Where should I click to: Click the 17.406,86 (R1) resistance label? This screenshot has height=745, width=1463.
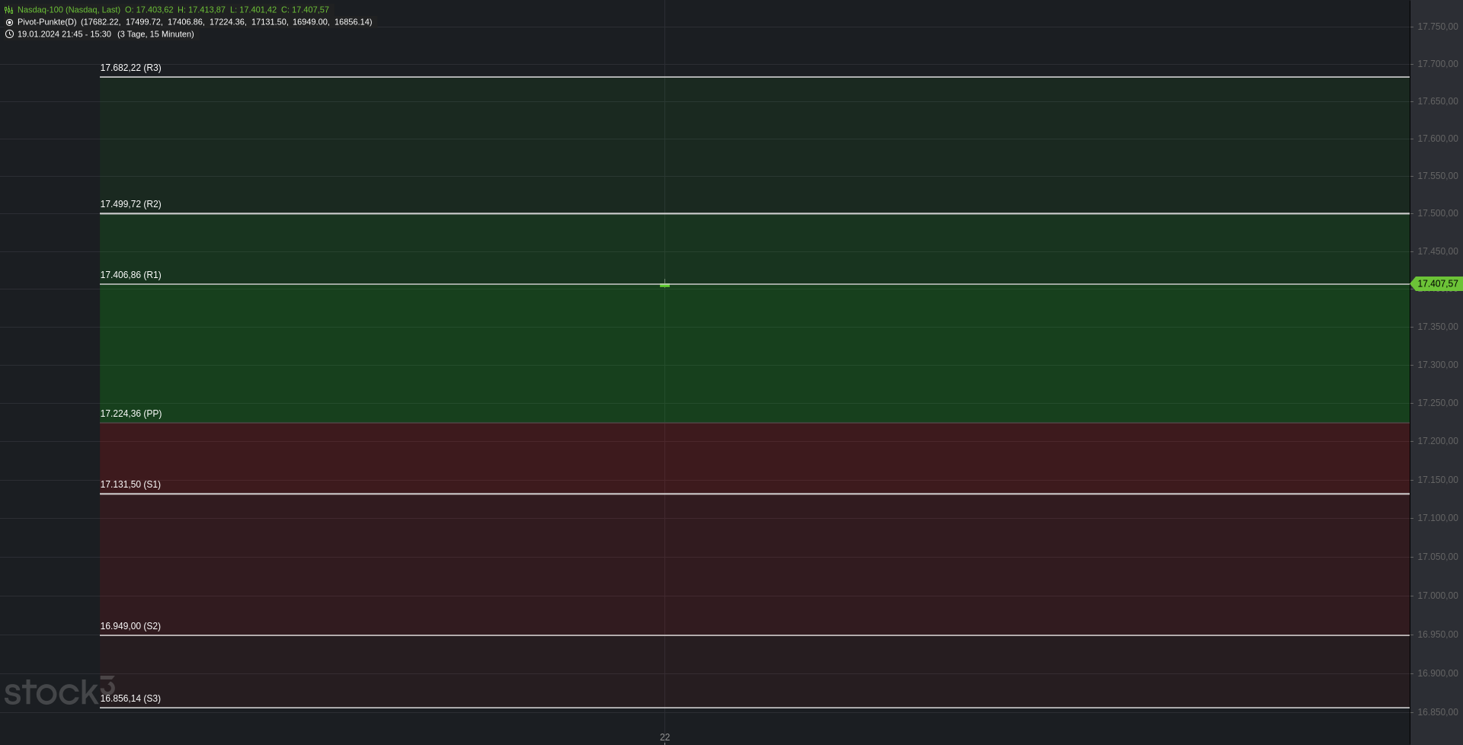point(130,275)
